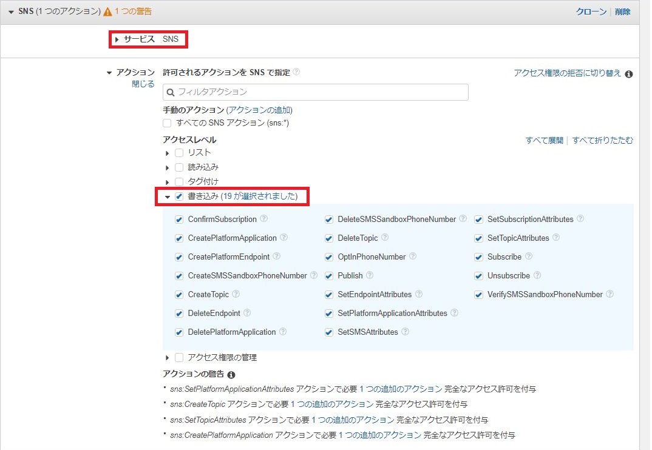Viewport: 652px width, 450px height.
Task: Uncheck the CreateTopic checkbox
Action: [179, 295]
